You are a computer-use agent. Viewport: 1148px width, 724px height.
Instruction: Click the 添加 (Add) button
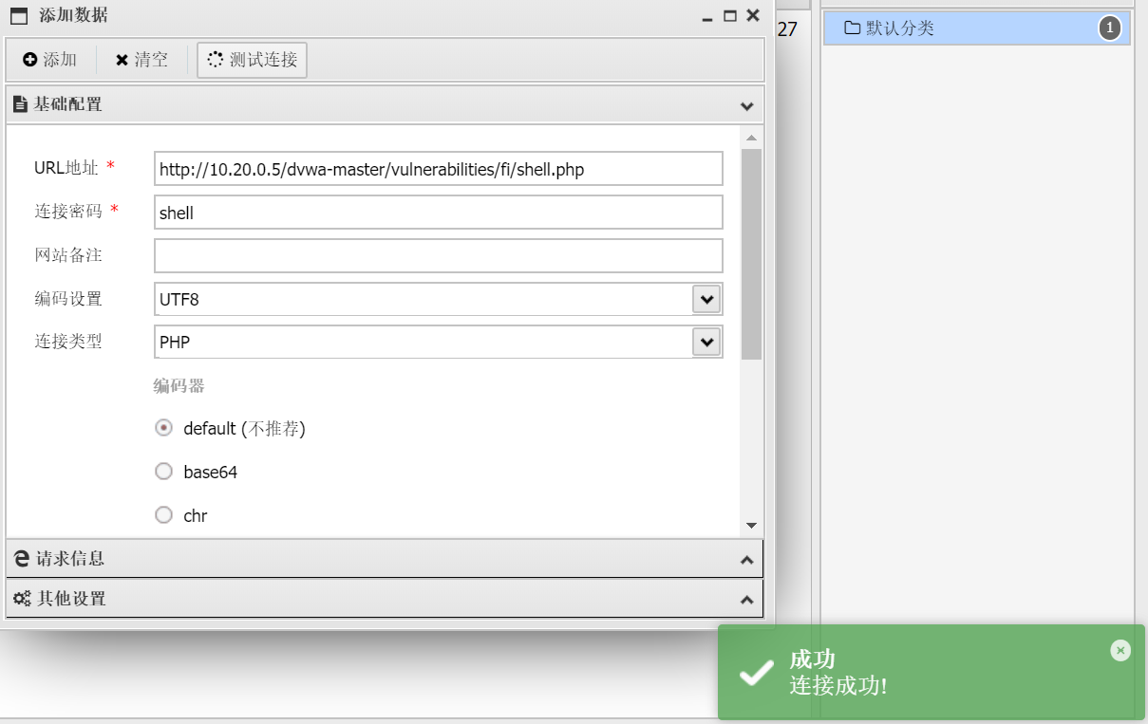click(50, 60)
